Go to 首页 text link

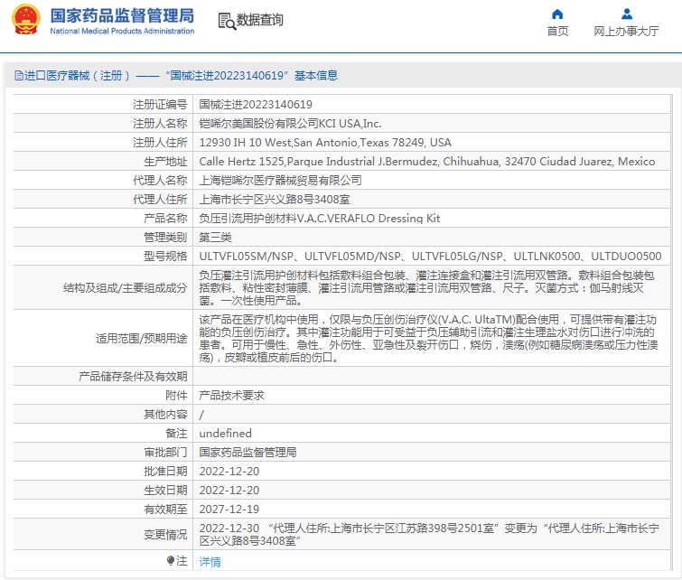click(557, 31)
